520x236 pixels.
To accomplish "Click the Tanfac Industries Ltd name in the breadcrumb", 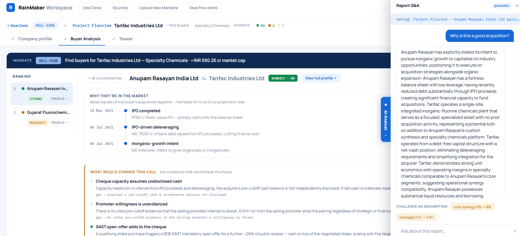I will (138, 26).
